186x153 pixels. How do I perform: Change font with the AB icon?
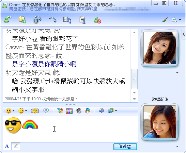pos(102,111)
